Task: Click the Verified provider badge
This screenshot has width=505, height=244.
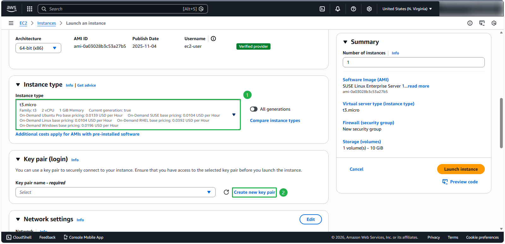Action: [253, 46]
